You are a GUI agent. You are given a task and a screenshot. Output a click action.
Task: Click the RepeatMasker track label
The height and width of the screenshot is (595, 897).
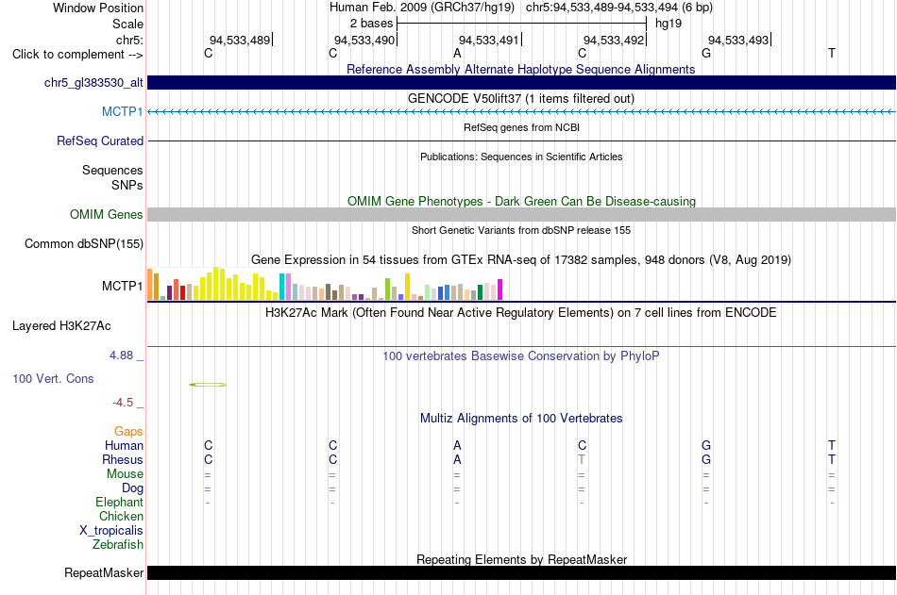pos(104,572)
